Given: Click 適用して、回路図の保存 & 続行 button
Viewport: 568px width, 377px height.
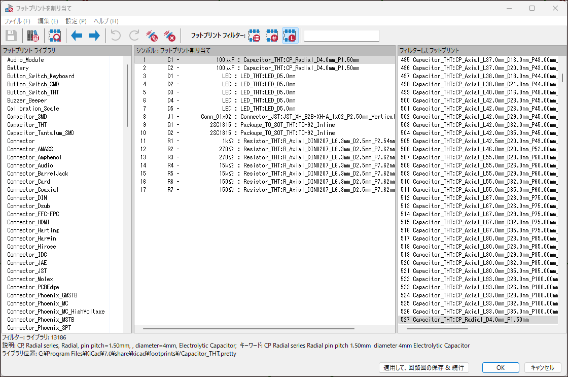Looking at the screenshot, I should [423, 367].
